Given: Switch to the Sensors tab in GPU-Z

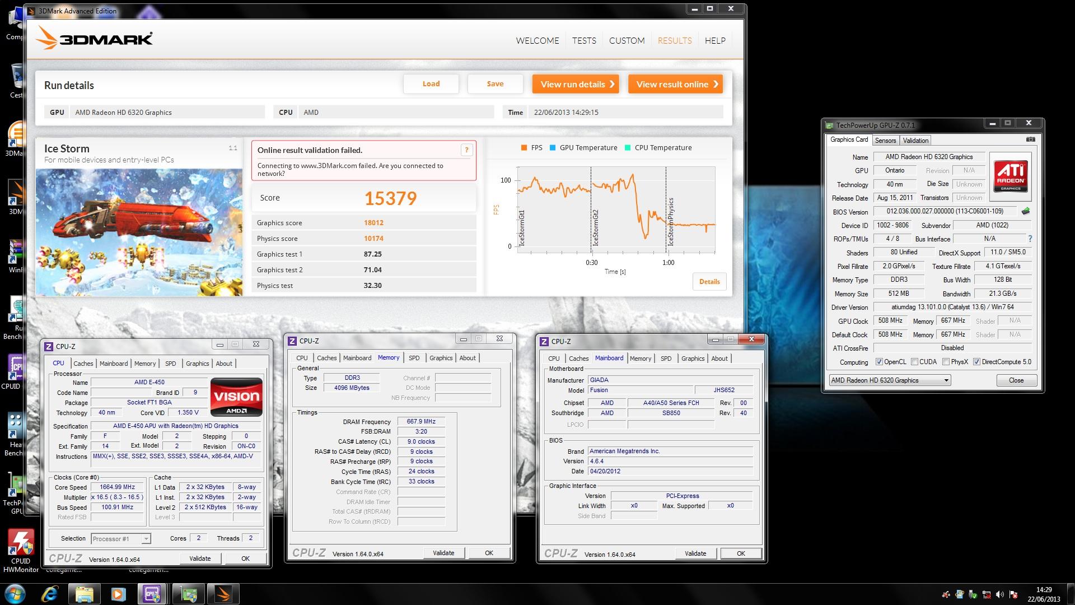Looking at the screenshot, I should point(885,141).
